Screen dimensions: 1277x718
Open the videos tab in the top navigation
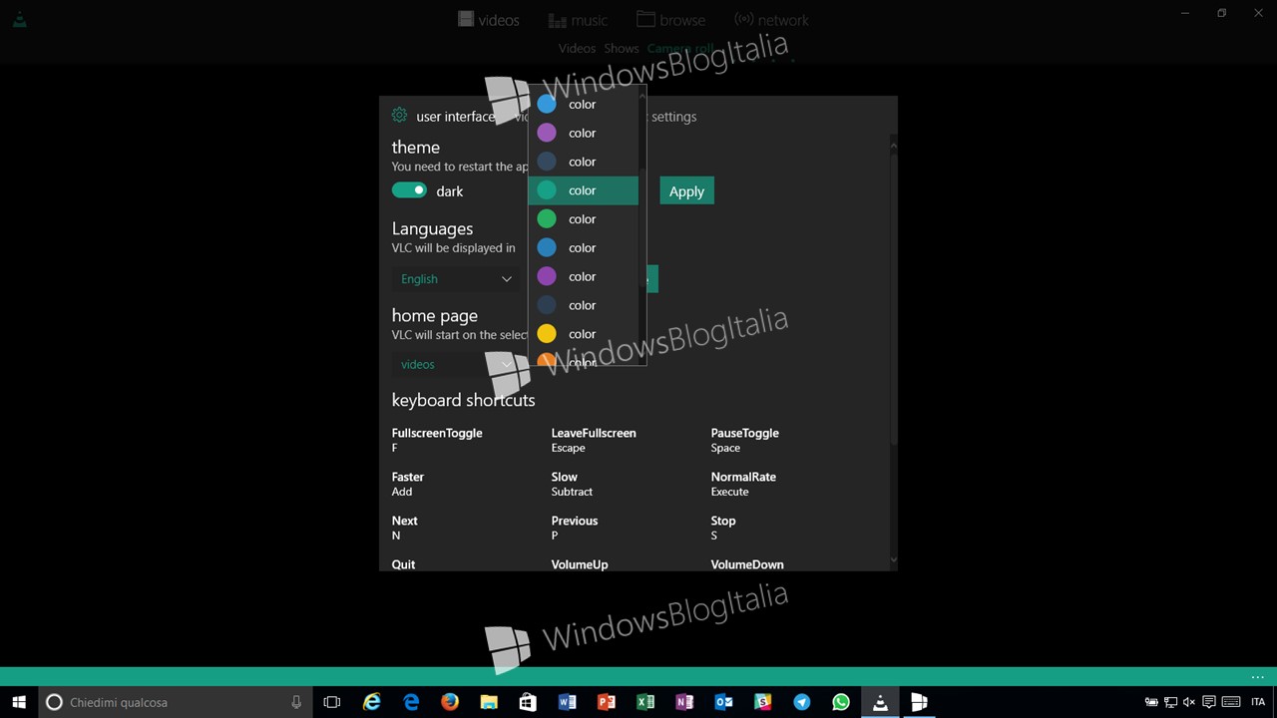(488, 20)
